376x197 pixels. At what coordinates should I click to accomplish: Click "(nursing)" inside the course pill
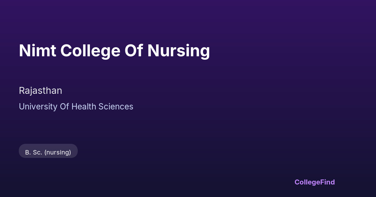point(58,152)
